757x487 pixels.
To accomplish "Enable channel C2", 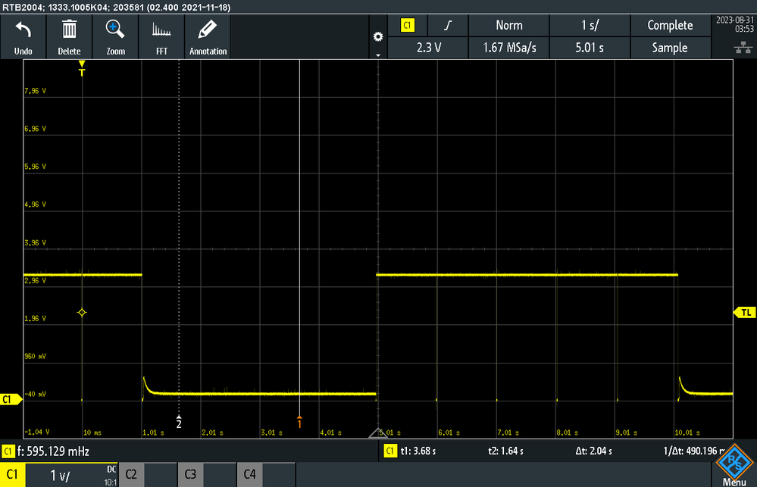I will coord(131,474).
